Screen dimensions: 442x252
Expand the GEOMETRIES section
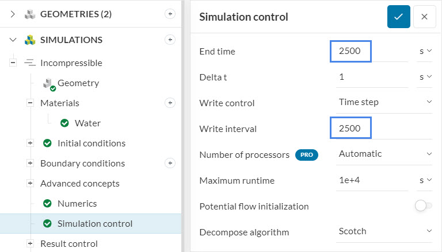[13, 14]
